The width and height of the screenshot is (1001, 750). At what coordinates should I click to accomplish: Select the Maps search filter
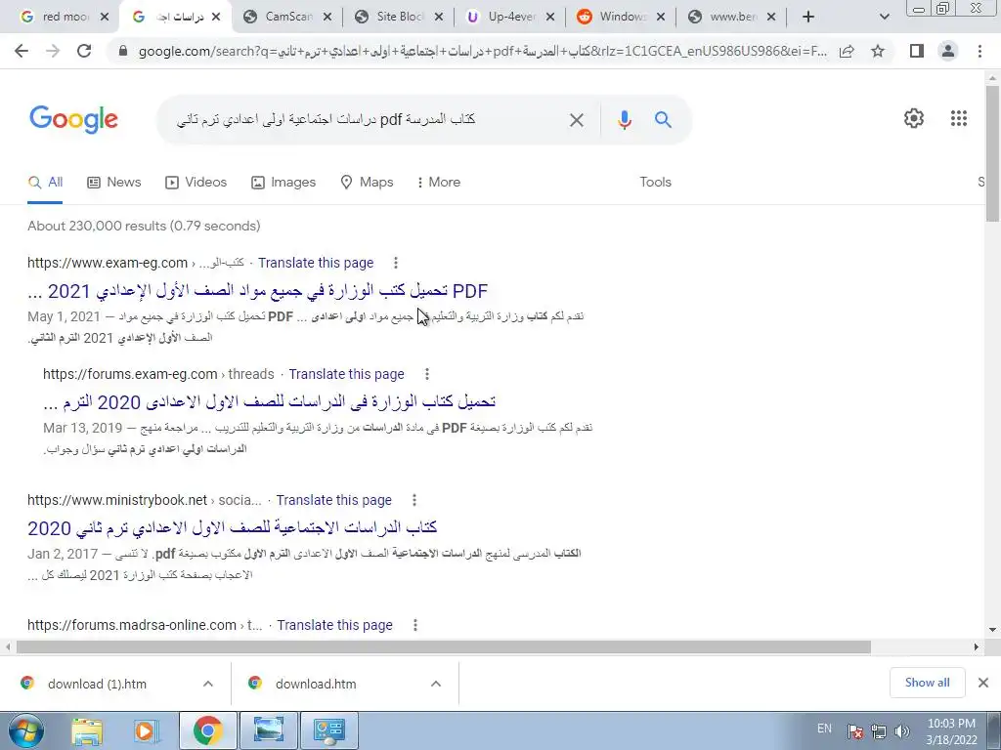pos(367,183)
